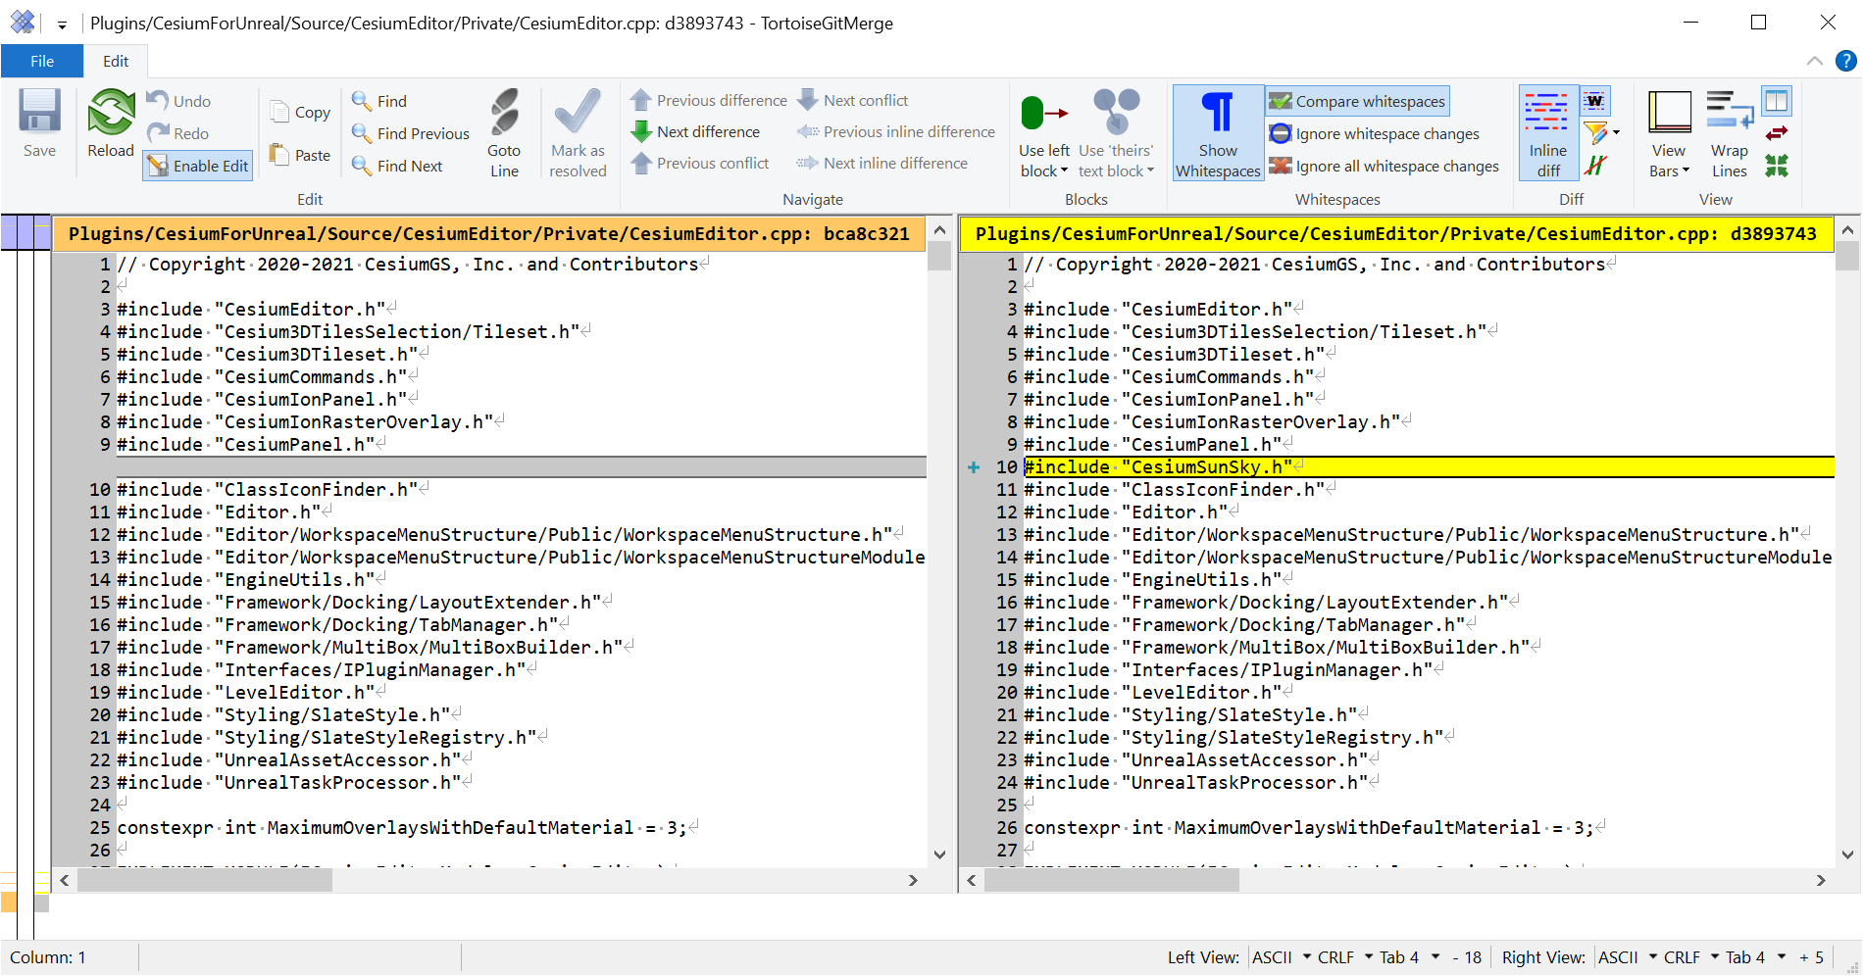1863x976 pixels.
Task: Expand the Use 'theirs' text block dropdown arrow
Action: pos(1150,171)
